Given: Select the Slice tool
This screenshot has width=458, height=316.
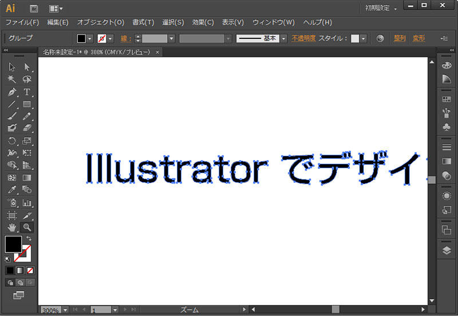Looking at the screenshot, I should coord(27,215).
